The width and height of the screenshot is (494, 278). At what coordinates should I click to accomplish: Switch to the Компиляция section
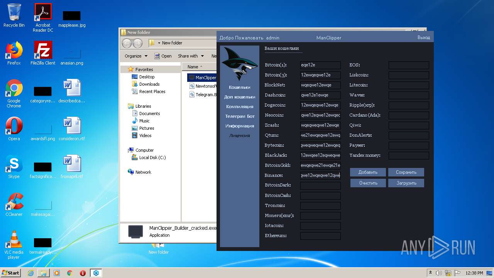click(x=239, y=107)
